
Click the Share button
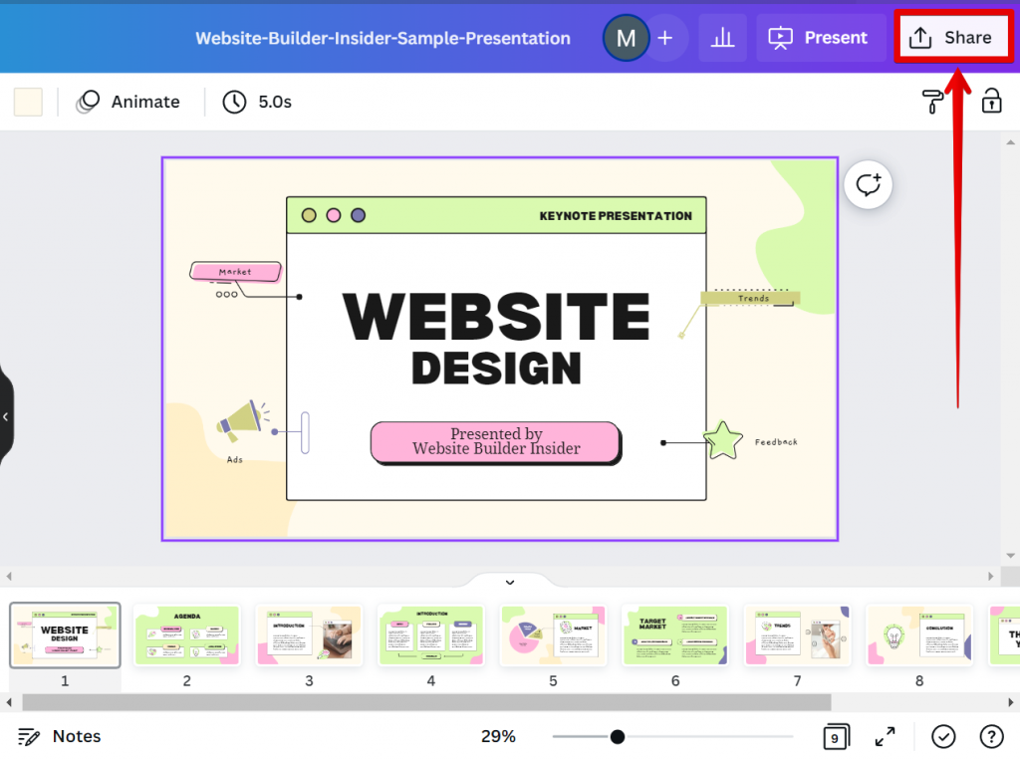point(953,37)
